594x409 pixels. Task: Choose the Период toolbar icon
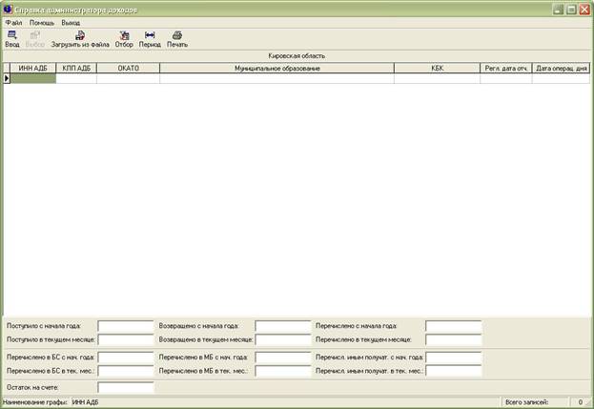tap(150, 38)
